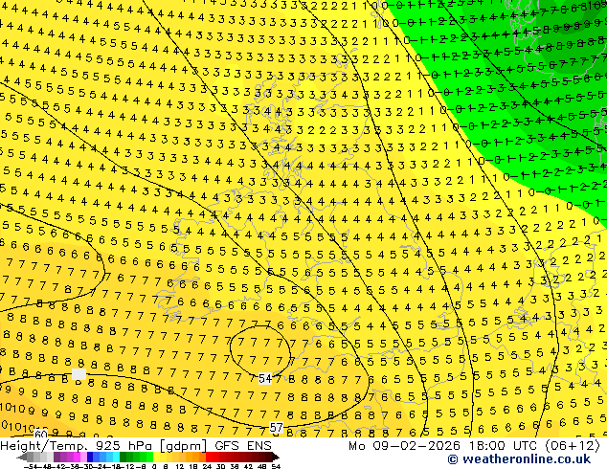Viewport: 607px width, 469px height.
Task: Click the blank white box on the 57 contour
Action: tap(79, 374)
